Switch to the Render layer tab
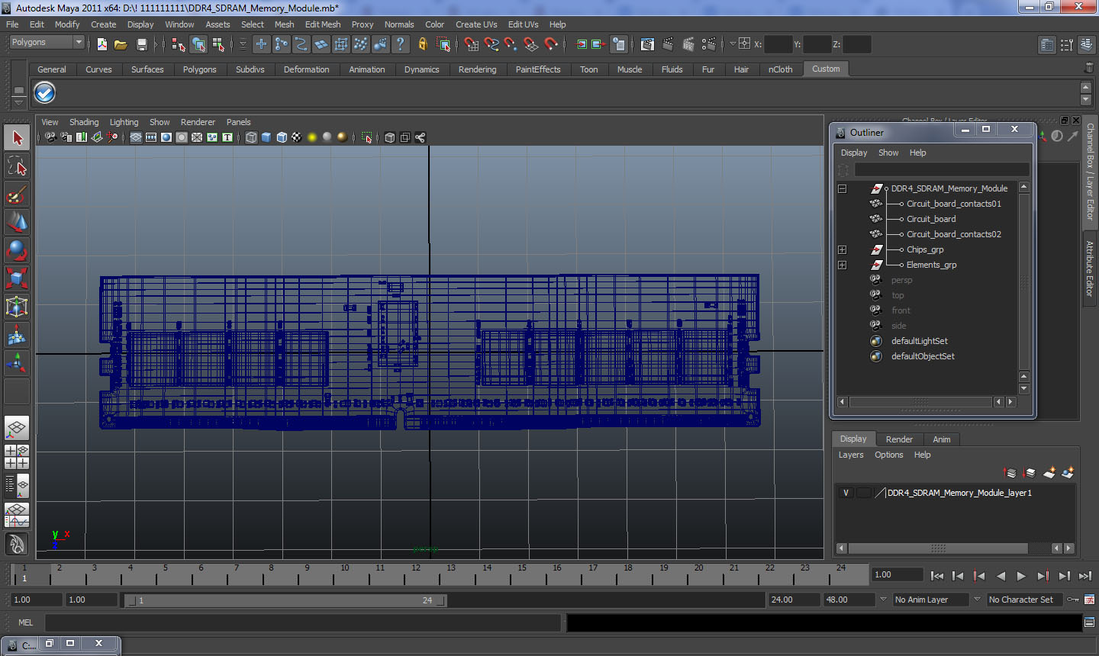Image resolution: width=1099 pixels, height=656 pixels. coord(899,439)
